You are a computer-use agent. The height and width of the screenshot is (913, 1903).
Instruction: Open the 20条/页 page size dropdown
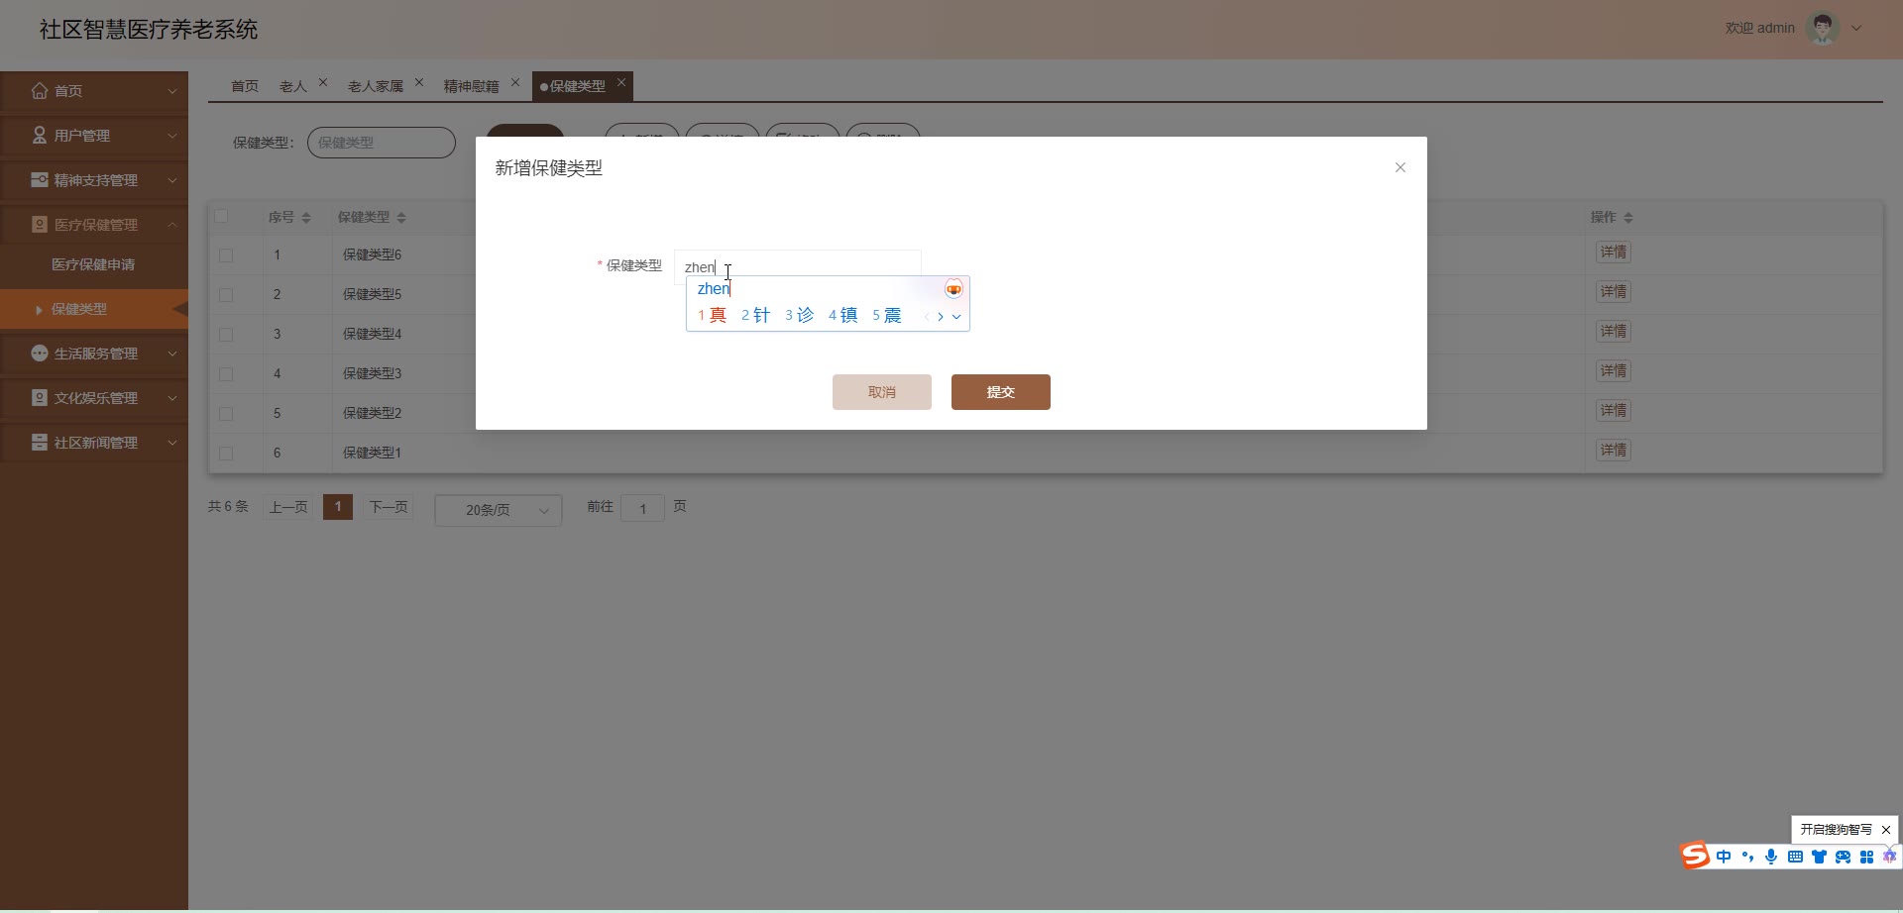(x=499, y=510)
